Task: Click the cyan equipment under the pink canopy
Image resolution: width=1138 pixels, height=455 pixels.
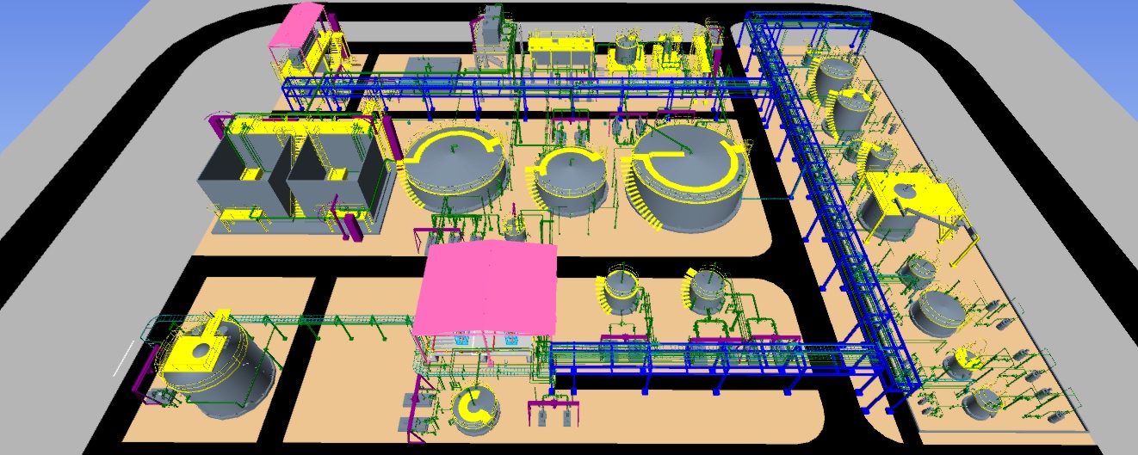Action: (x=462, y=341)
